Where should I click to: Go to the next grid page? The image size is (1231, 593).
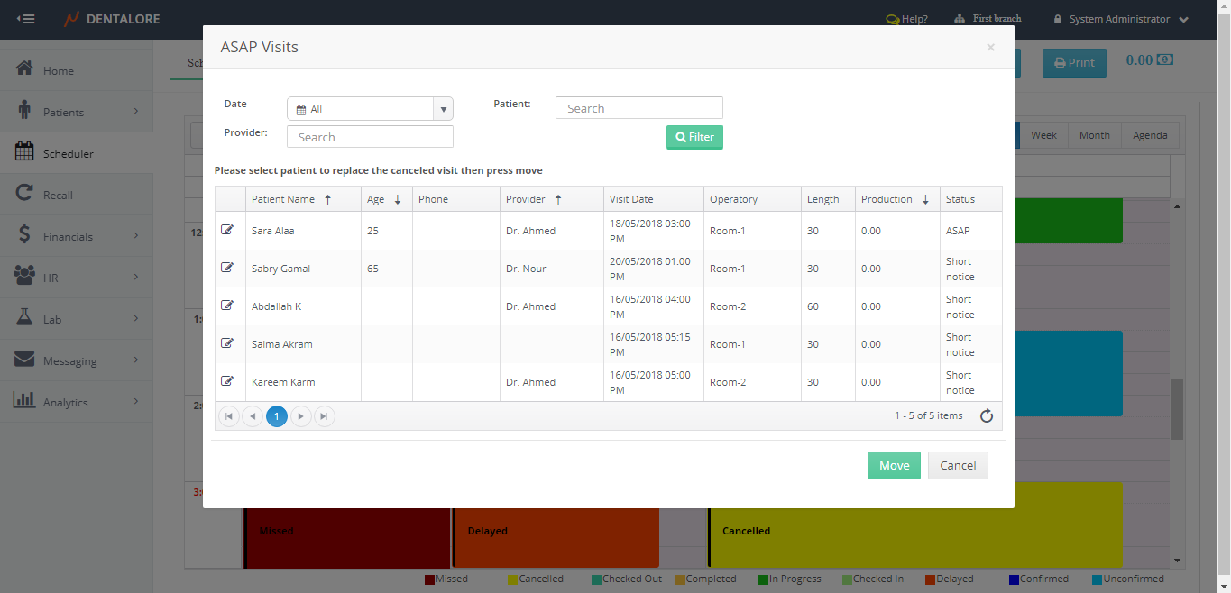tap(301, 416)
